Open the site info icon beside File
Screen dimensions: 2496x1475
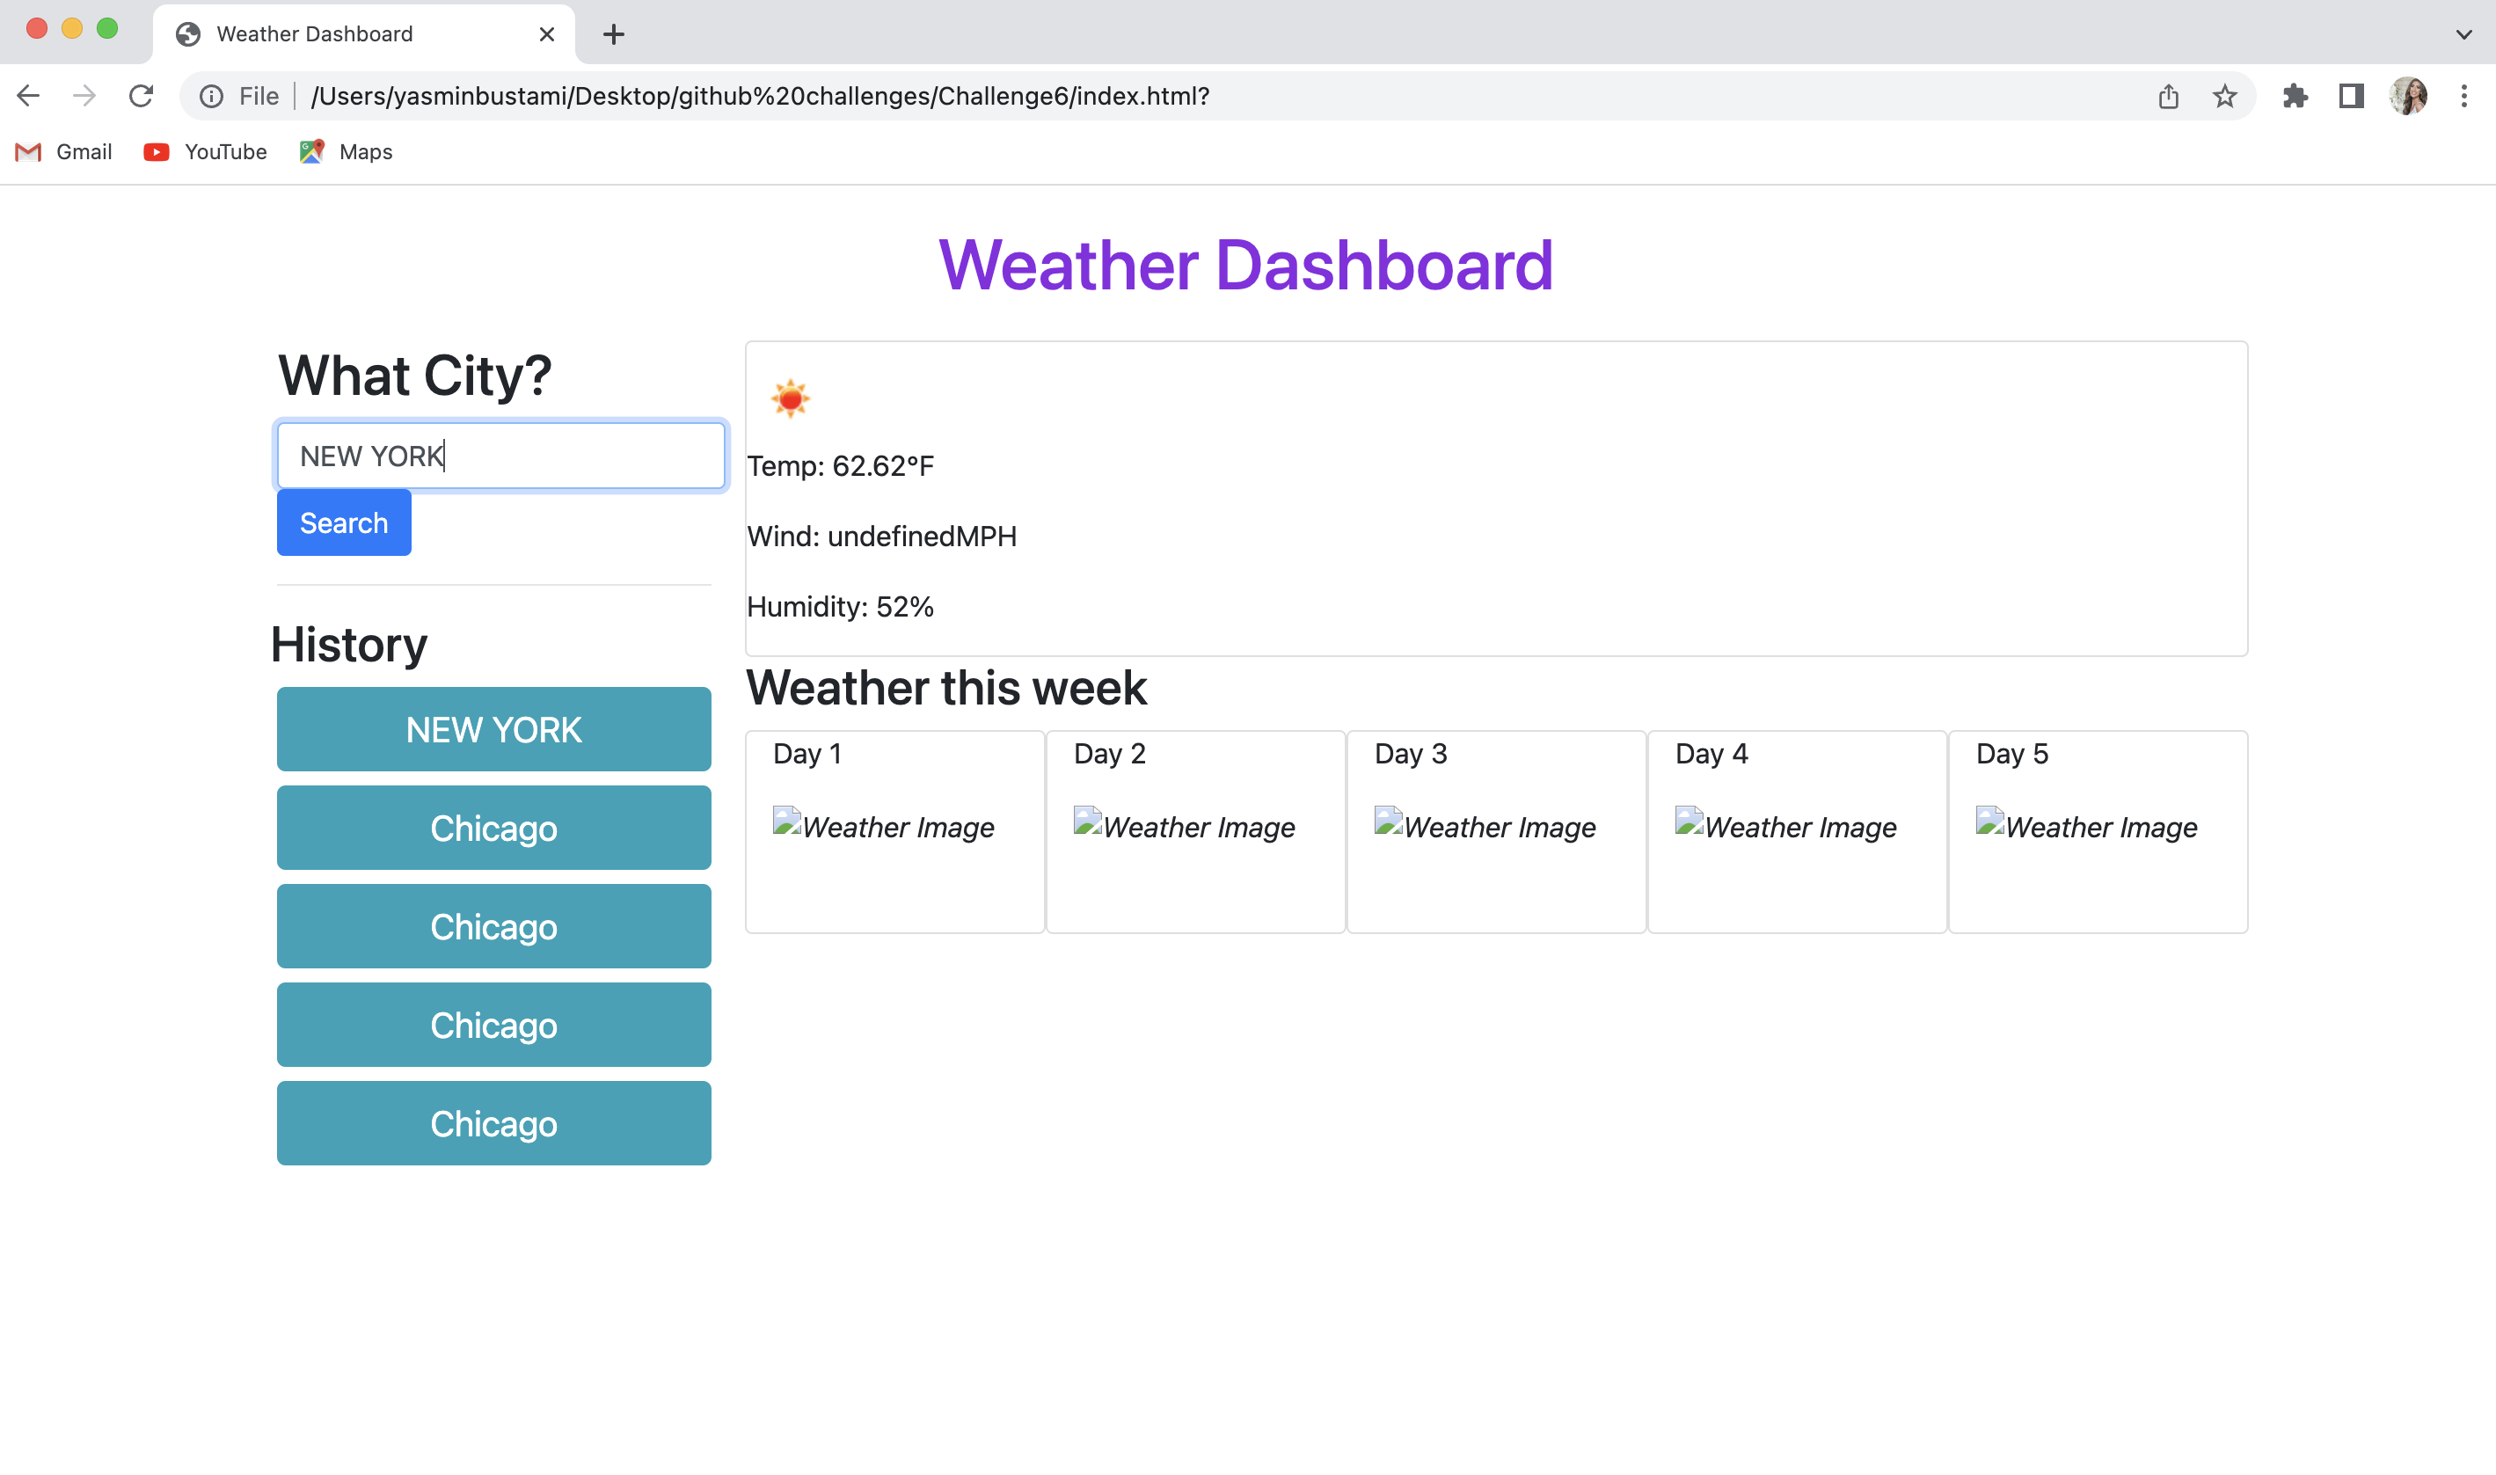coord(212,97)
